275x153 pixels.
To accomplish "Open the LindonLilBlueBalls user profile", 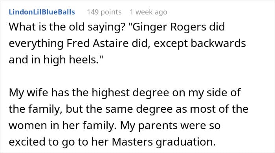I will pyautogui.click(x=42, y=12).
